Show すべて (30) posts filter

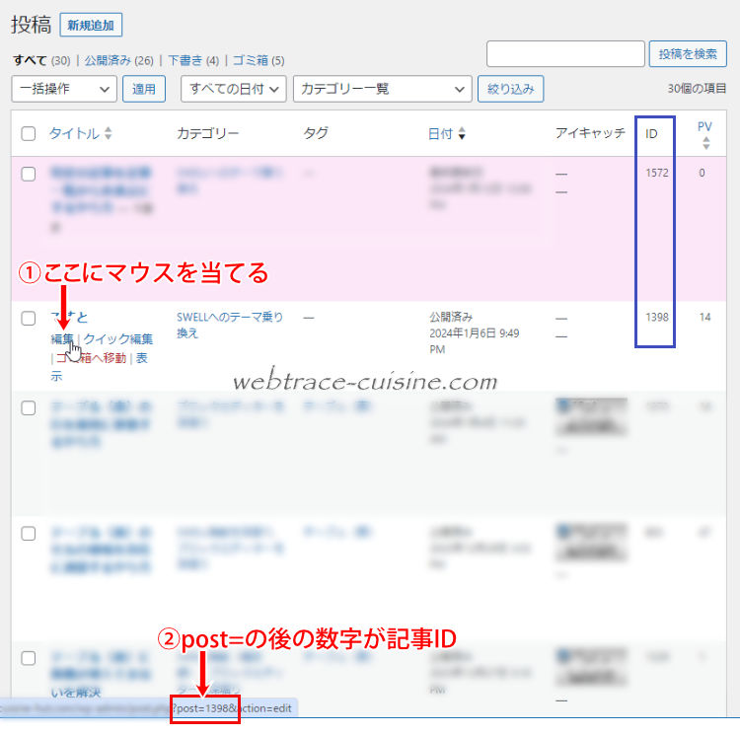pos(41,60)
